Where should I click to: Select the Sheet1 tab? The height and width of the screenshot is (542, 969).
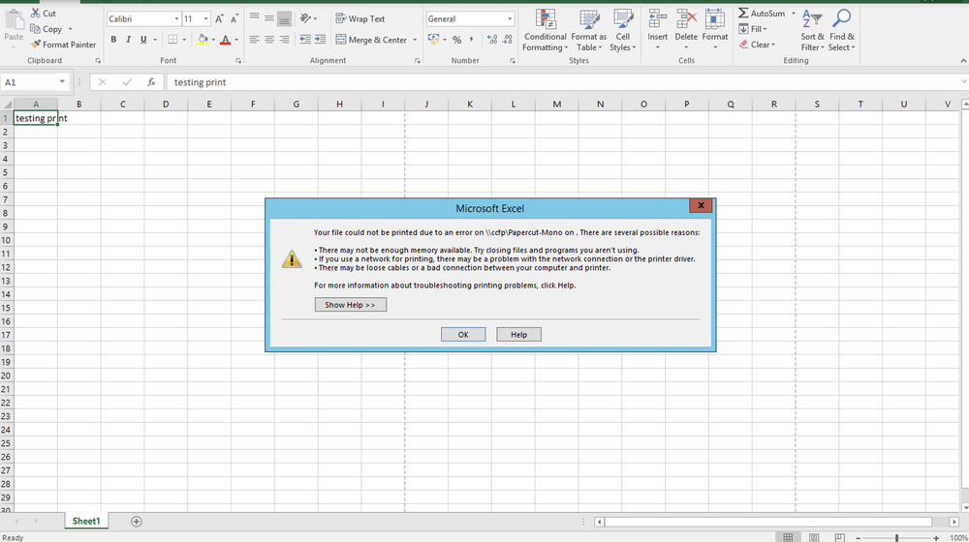[x=86, y=521]
